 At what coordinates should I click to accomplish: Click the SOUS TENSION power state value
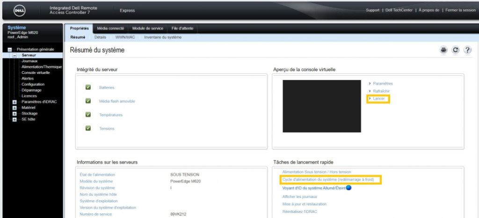point(184,174)
